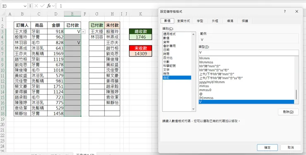
Task: Select column D header
Action: (x=56, y=14)
